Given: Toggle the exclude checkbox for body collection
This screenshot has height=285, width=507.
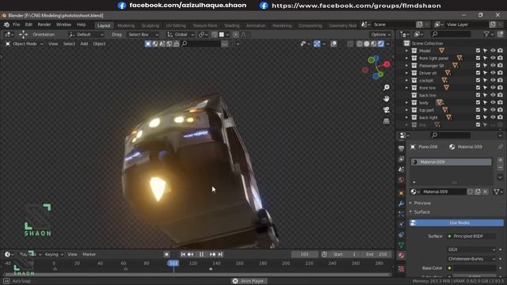Looking at the screenshot, I should point(478,102).
